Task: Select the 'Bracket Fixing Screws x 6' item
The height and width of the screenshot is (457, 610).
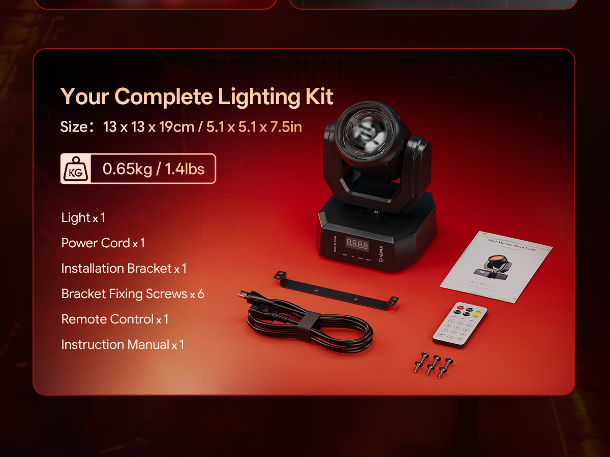Action: click(x=133, y=293)
